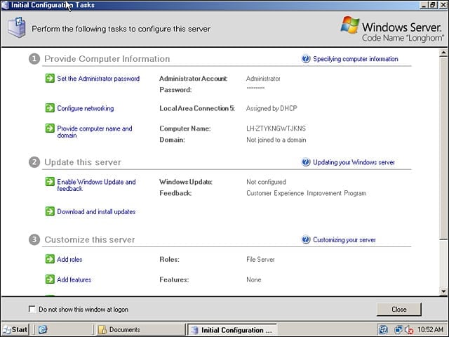Click the File Server roles value
This screenshot has height=337, width=449.
pyautogui.click(x=260, y=259)
